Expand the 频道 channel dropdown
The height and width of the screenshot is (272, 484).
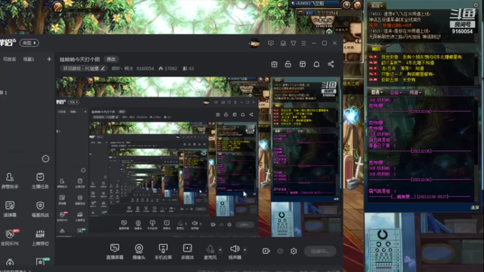pyautogui.click(x=415, y=92)
